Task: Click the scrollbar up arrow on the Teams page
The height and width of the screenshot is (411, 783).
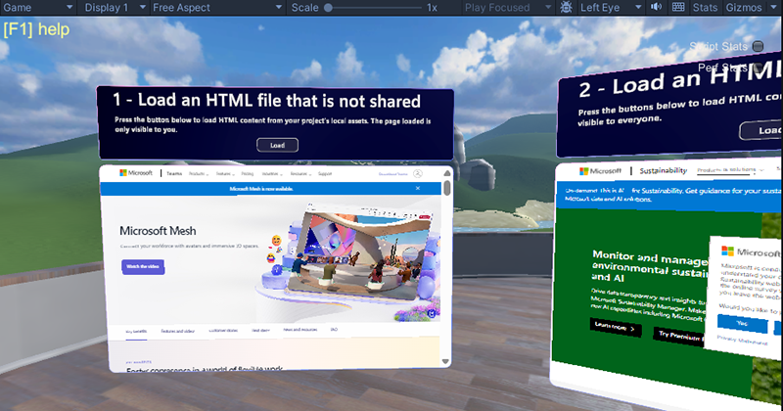Action: coord(447,173)
